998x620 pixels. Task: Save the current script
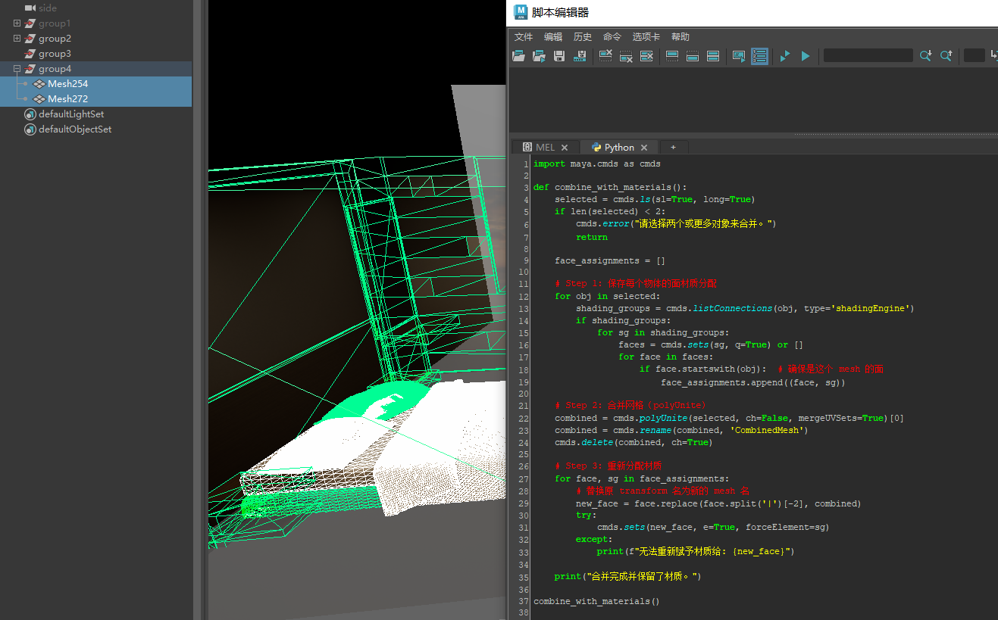click(x=558, y=55)
